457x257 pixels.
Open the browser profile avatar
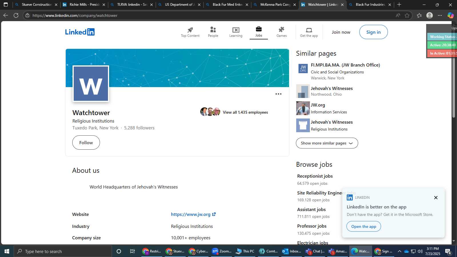[429, 15]
